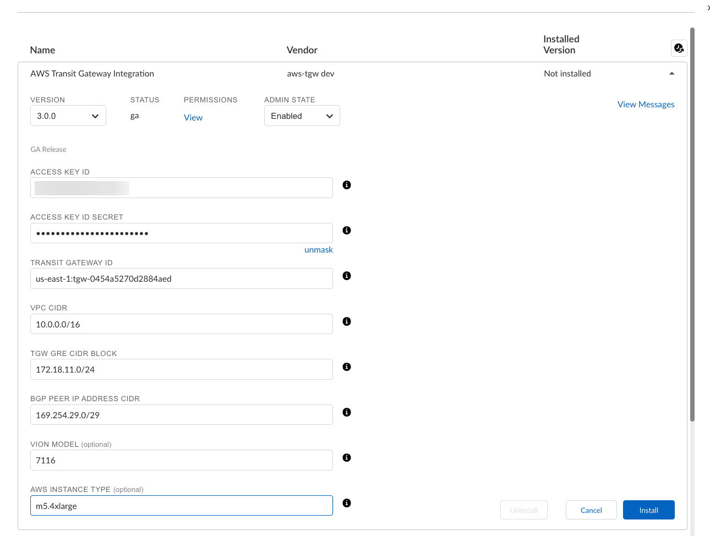Click the Uninstall button
710x536 pixels.
pyautogui.click(x=524, y=510)
